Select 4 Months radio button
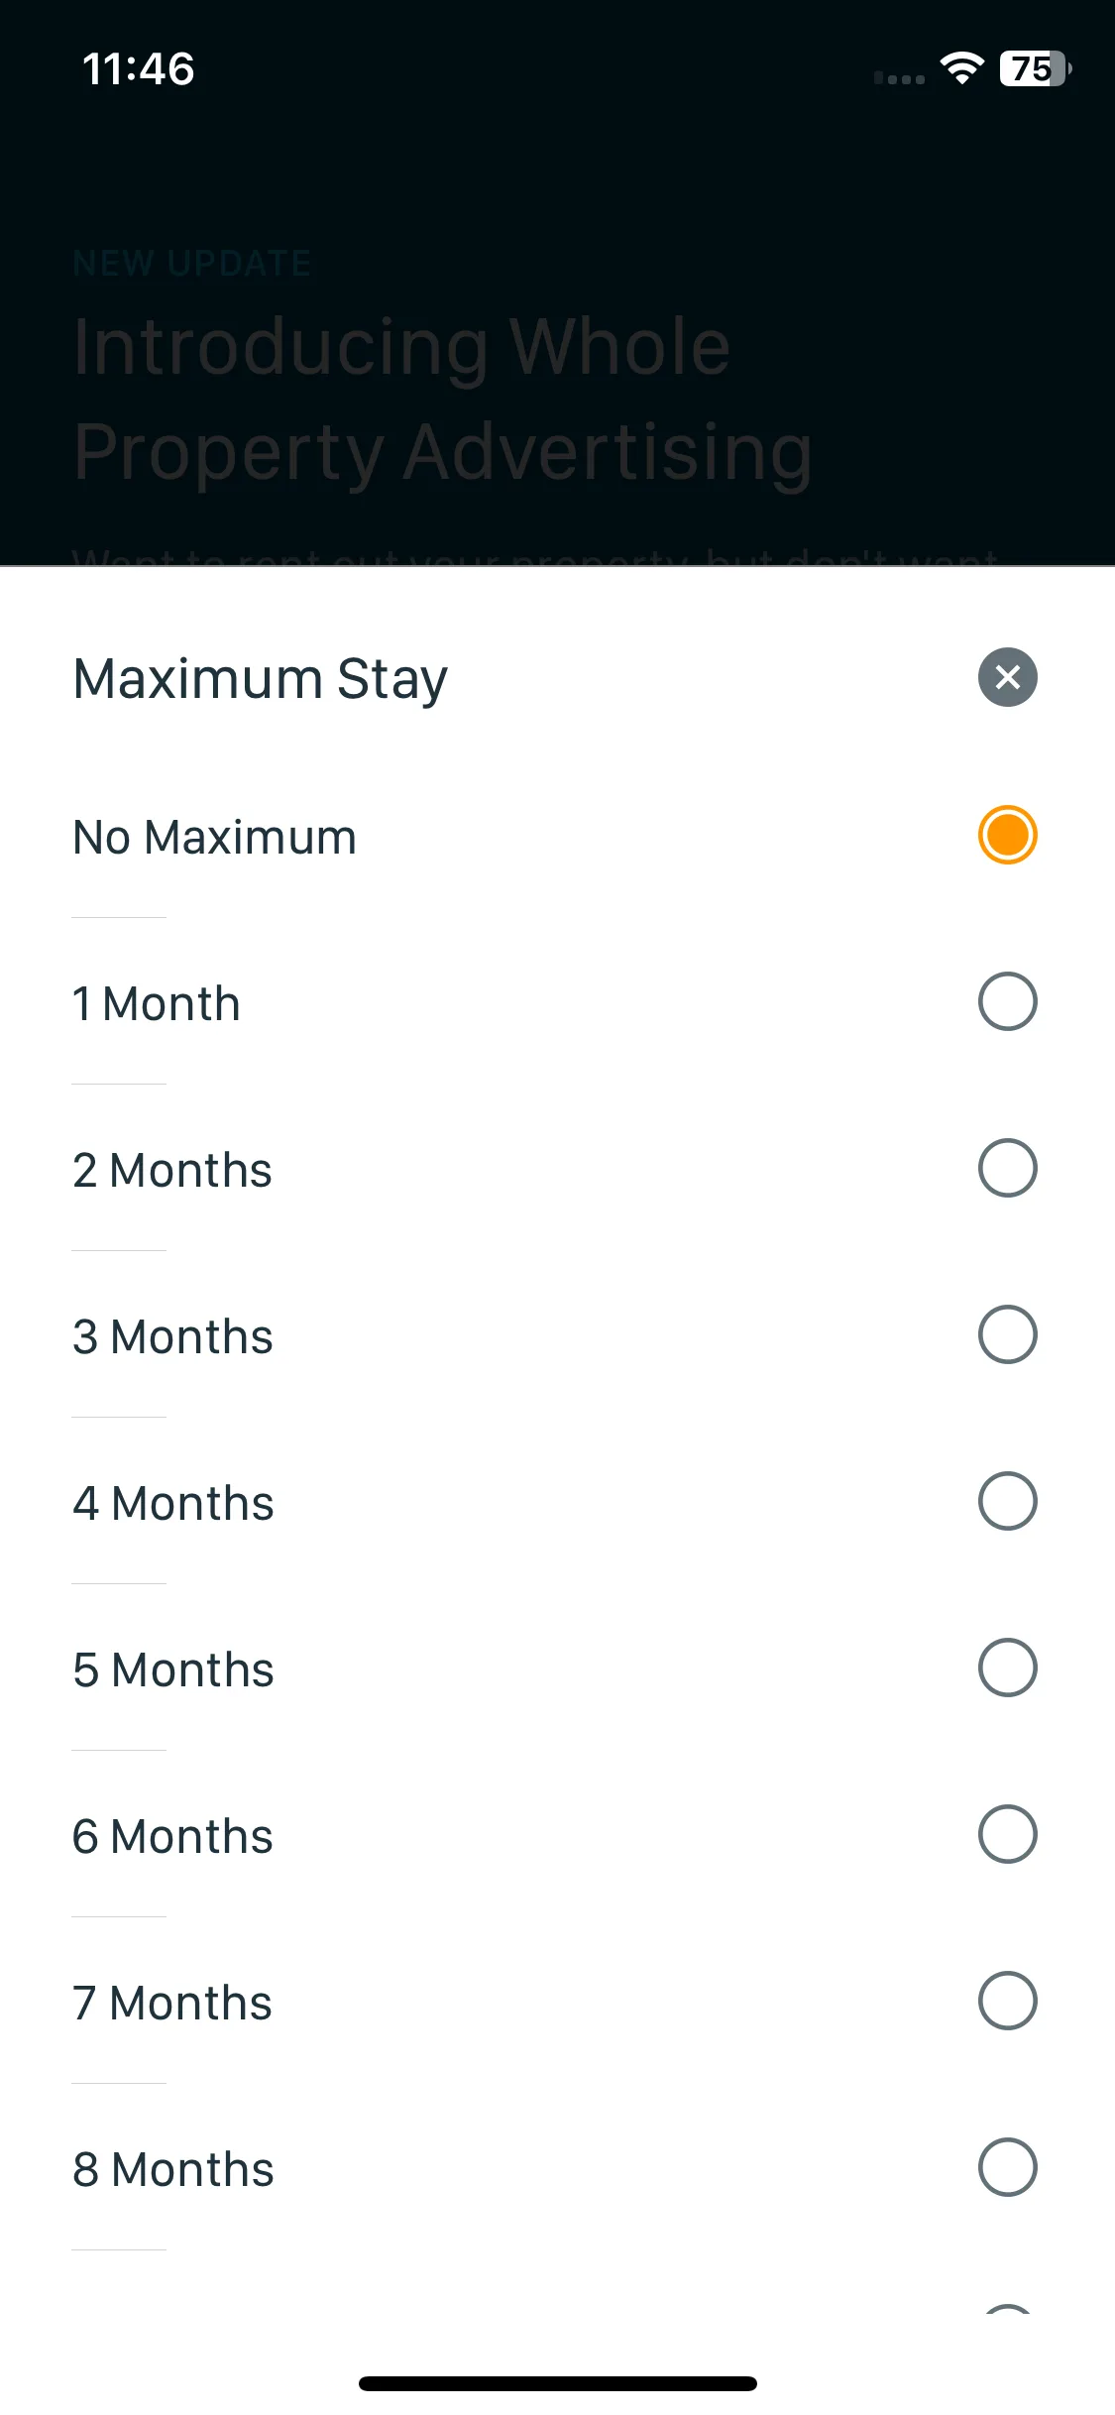The image size is (1115, 2415). (1007, 1501)
